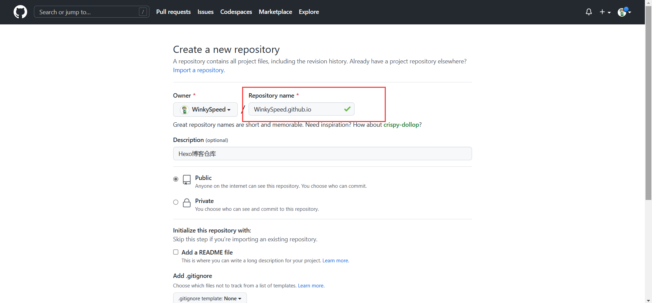Go to Issues

[x=205, y=12]
